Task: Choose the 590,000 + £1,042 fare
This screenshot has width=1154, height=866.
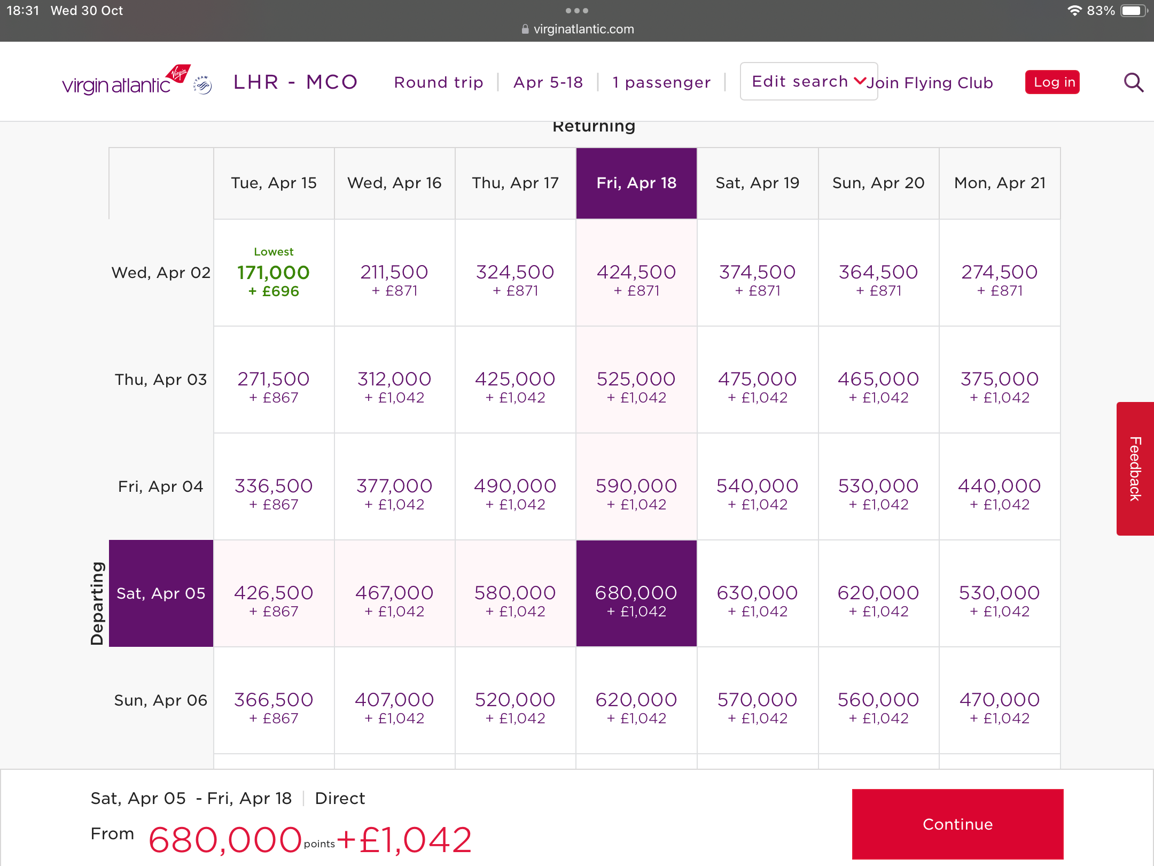Action: click(636, 486)
